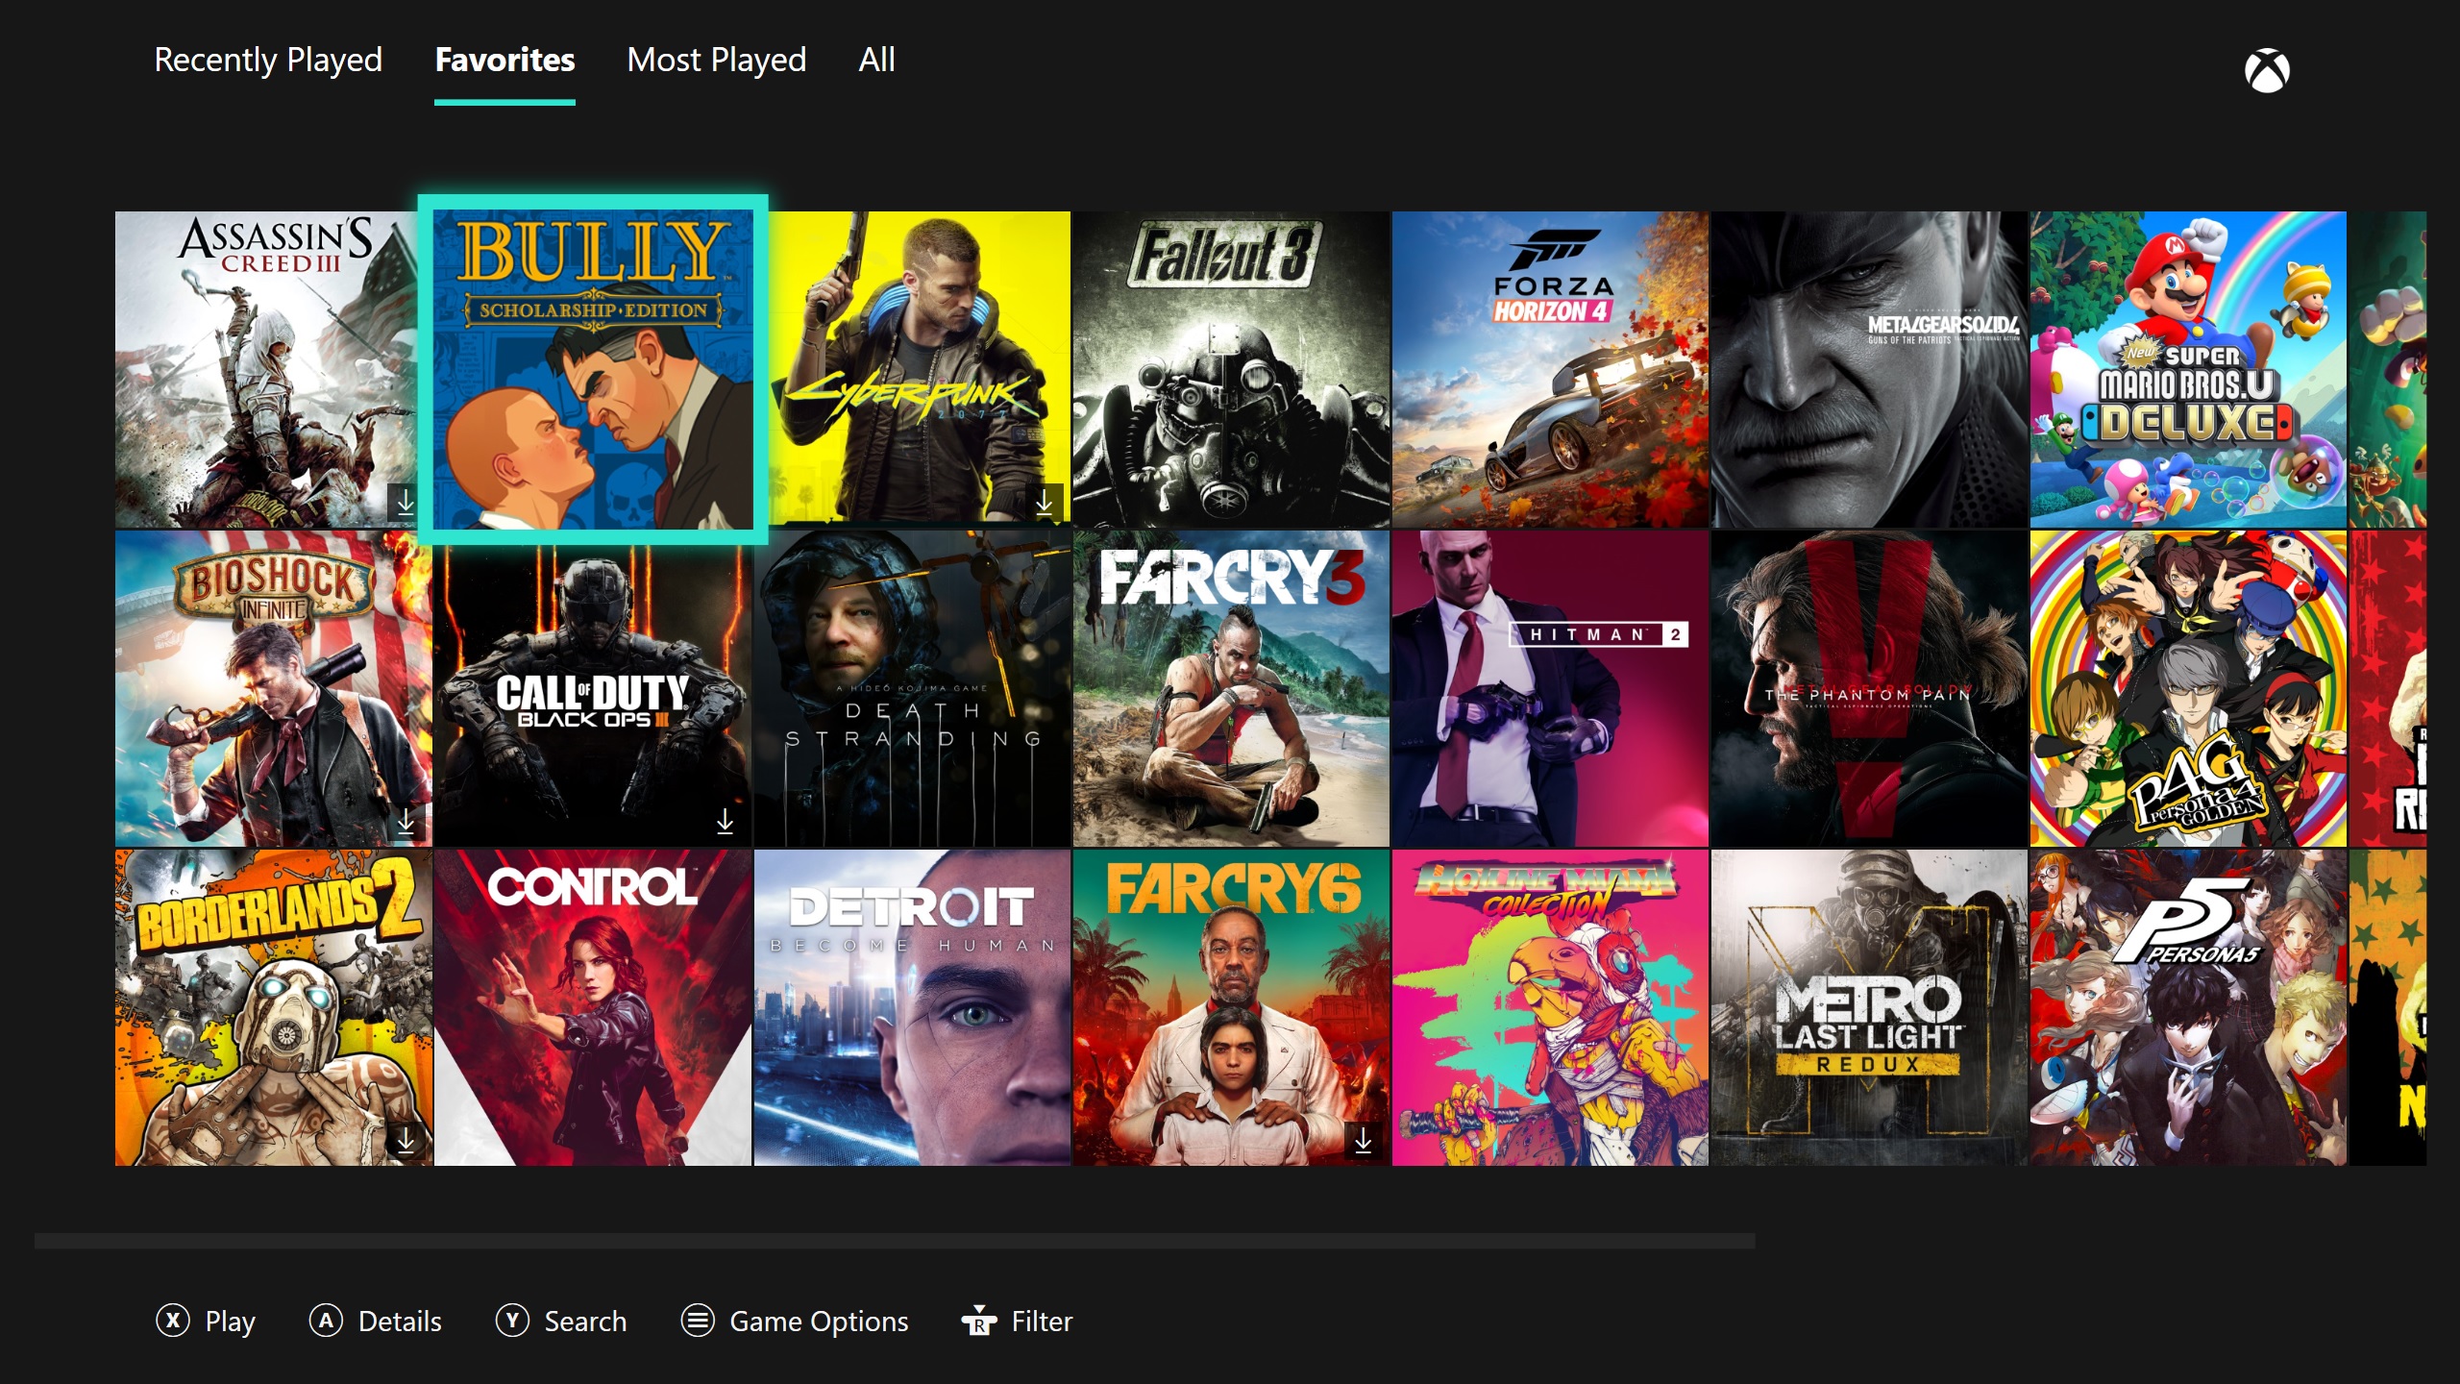This screenshot has height=1384, width=2460.
Task: Click the Details label
Action: pos(400,1322)
